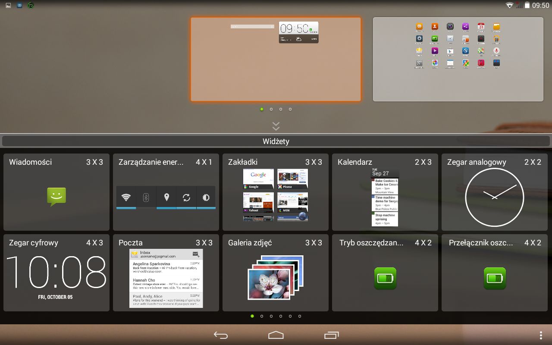Tap headphones Play Music icon in apps preview
The image size is (552, 345).
tap(496, 39)
